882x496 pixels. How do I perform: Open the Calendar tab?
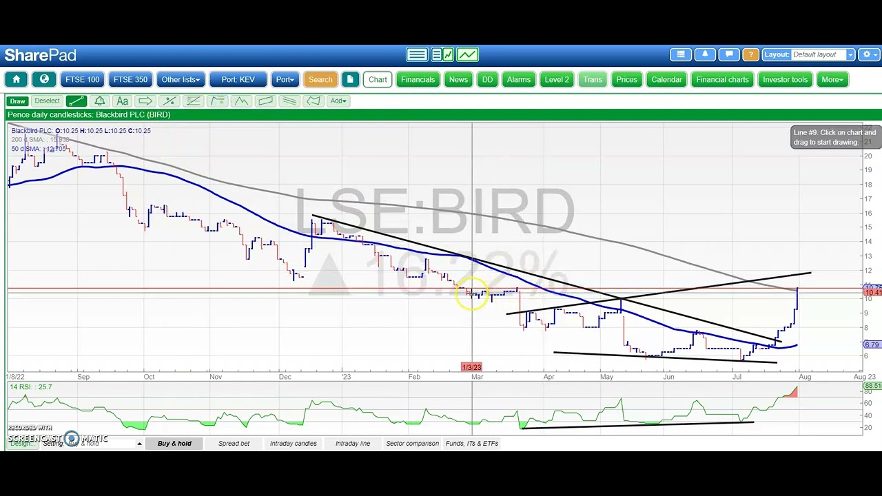coord(666,79)
